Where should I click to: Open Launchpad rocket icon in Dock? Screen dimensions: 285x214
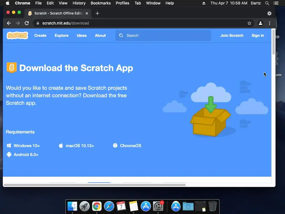(x=85, y=206)
